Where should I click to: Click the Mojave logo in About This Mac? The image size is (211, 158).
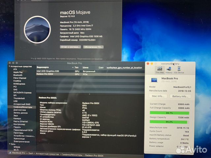(x=37, y=30)
